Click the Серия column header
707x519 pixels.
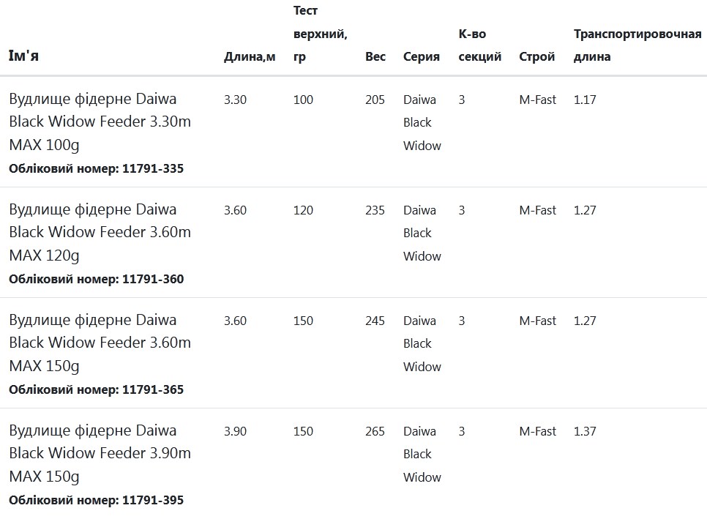[421, 56]
